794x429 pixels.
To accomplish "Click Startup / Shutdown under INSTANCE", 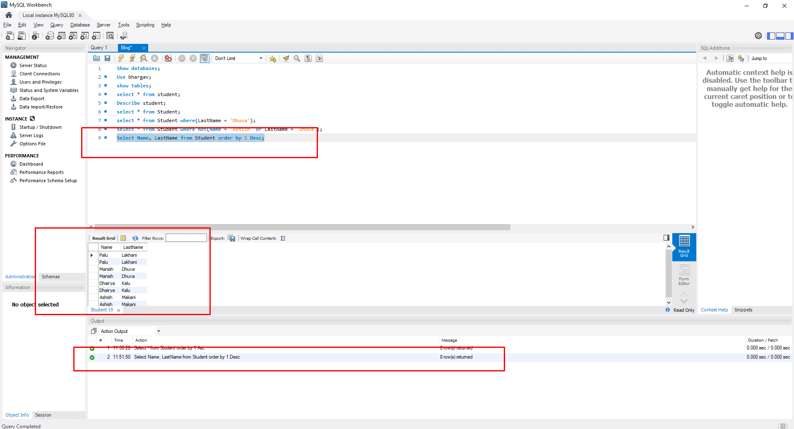I will click(x=40, y=127).
